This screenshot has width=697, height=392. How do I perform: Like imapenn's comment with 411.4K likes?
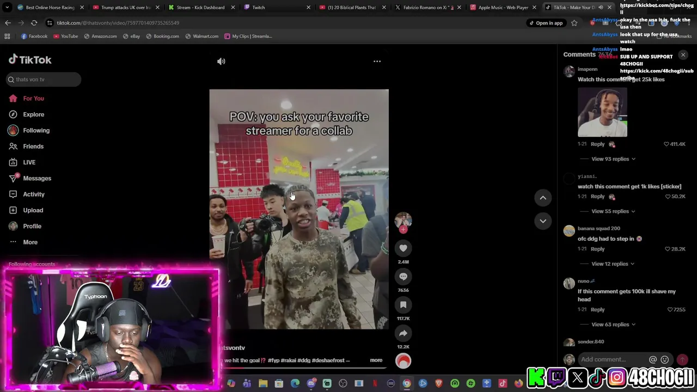pyautogui.click(x=666, y=144)
